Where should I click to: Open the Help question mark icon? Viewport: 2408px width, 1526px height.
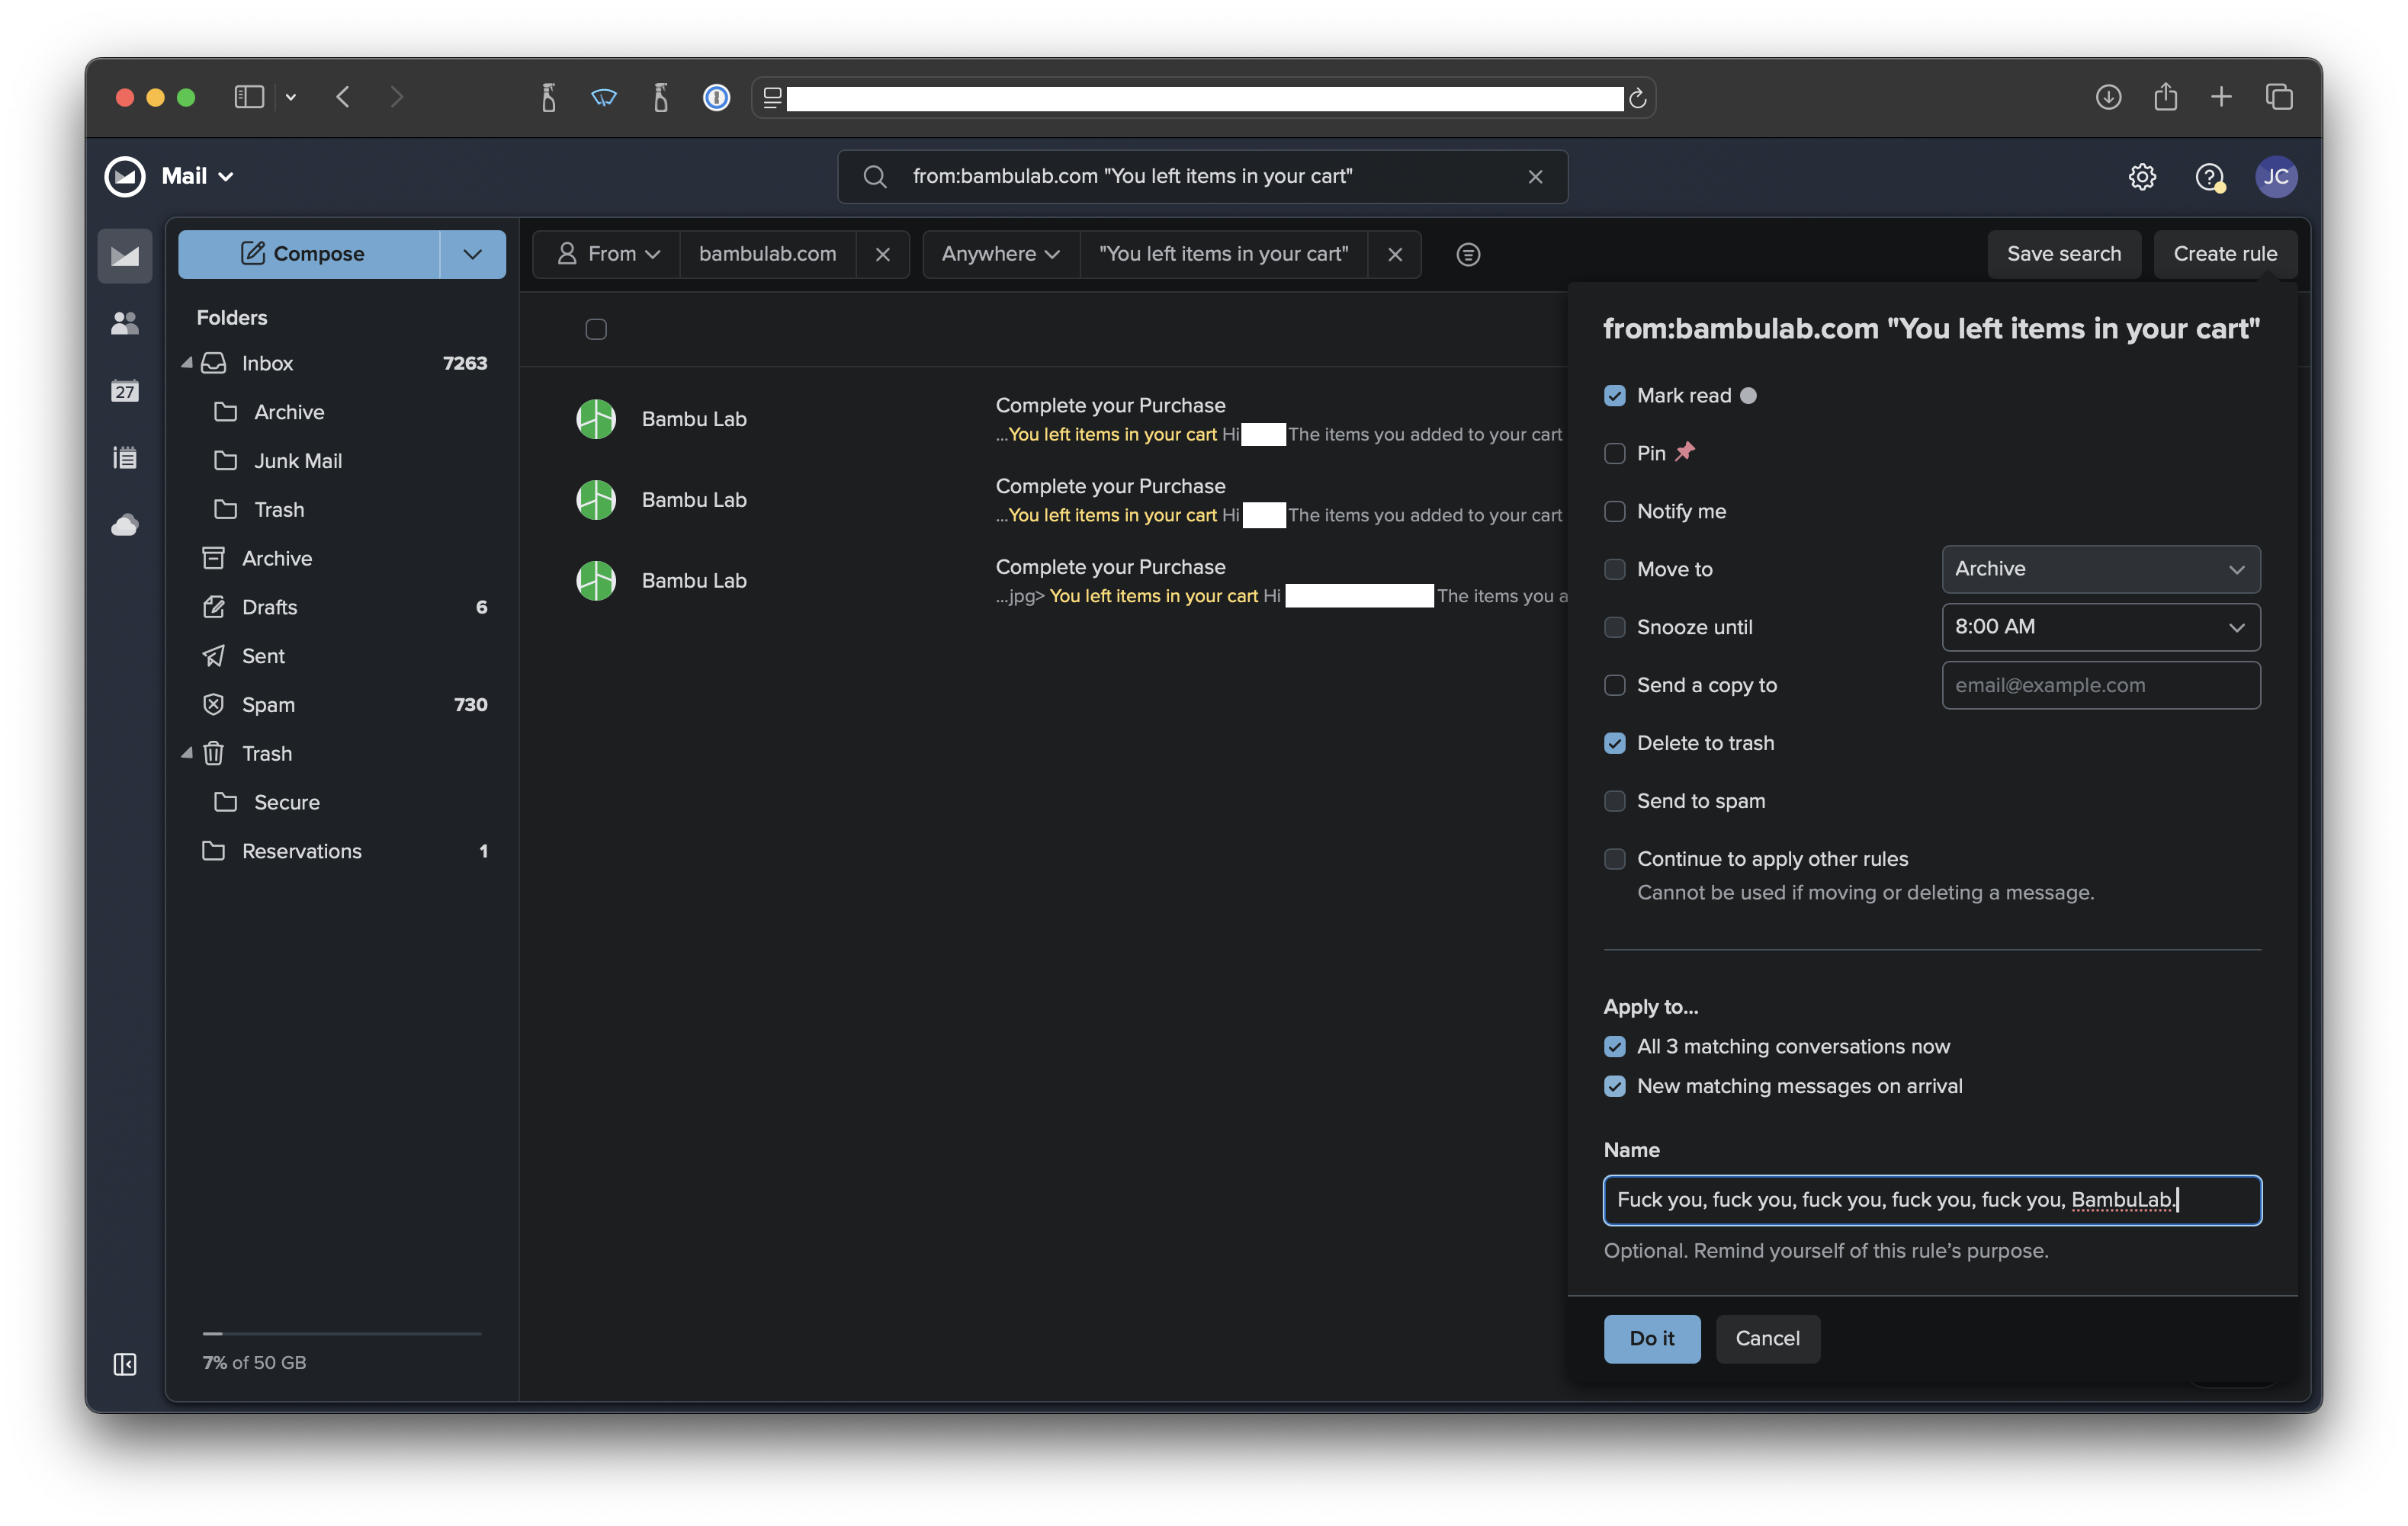pyautogui.click(x=2209, y=177)
